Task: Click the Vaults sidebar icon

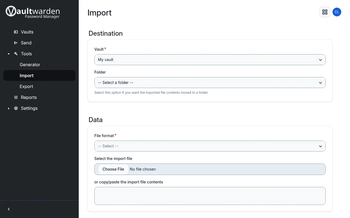Action: tap(16, 32)
